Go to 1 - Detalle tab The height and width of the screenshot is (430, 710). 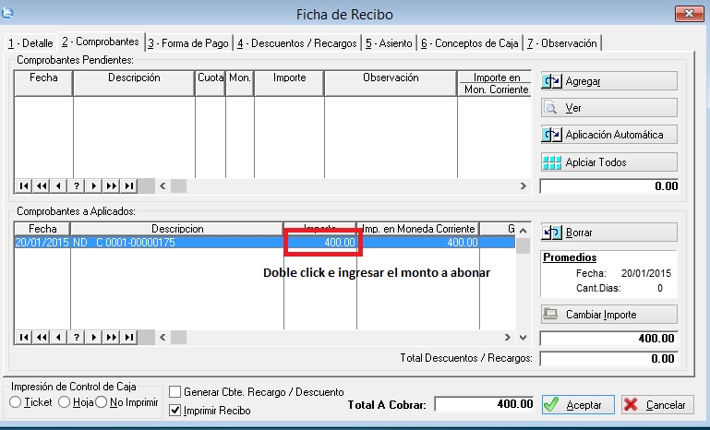[30, 42]
